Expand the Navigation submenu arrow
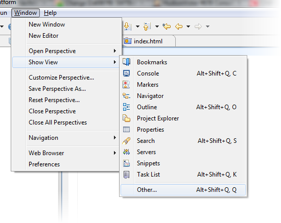Image resolution: width=281 pixels, height=223 pixels. (115, 138)
